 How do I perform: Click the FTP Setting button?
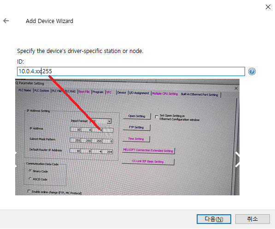(136, 127)
